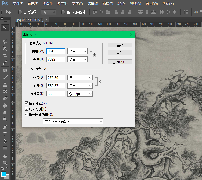
Task: Open the 窗口(W) menu
Action: point(151,3)
